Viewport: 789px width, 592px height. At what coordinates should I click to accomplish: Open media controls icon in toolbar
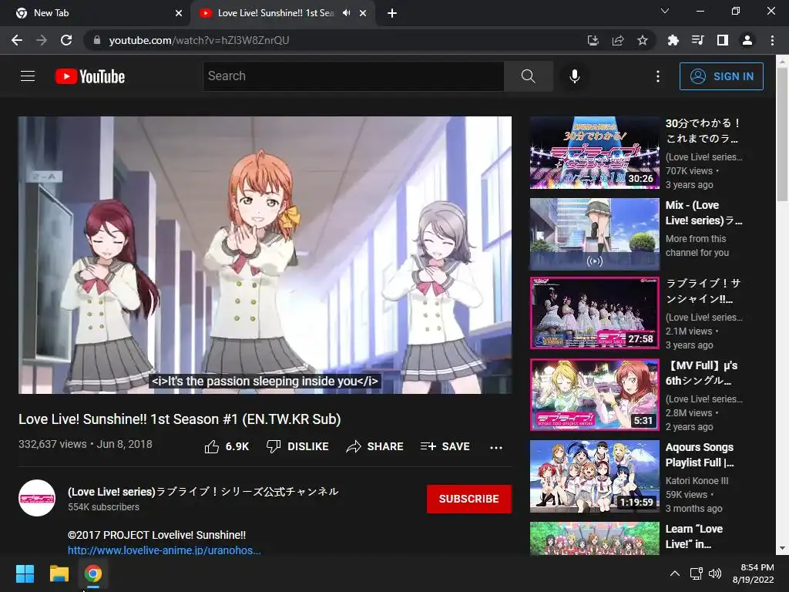click(698, 40)
